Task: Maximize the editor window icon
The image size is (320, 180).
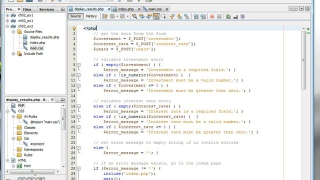Action: 308,8
